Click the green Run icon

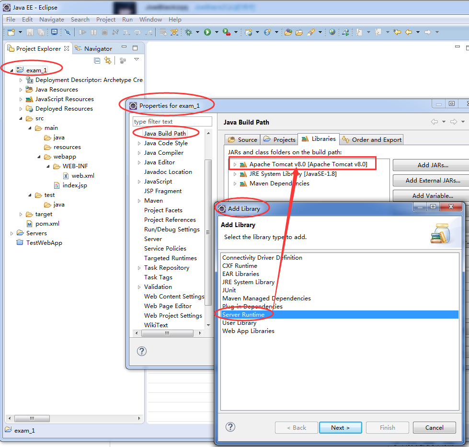tap(207, 32)
